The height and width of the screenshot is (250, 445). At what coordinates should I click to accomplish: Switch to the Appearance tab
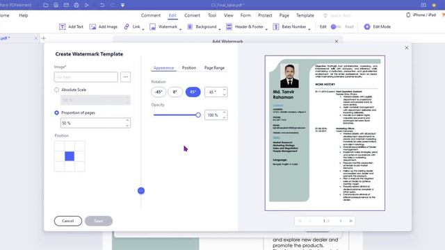[163, 68]
